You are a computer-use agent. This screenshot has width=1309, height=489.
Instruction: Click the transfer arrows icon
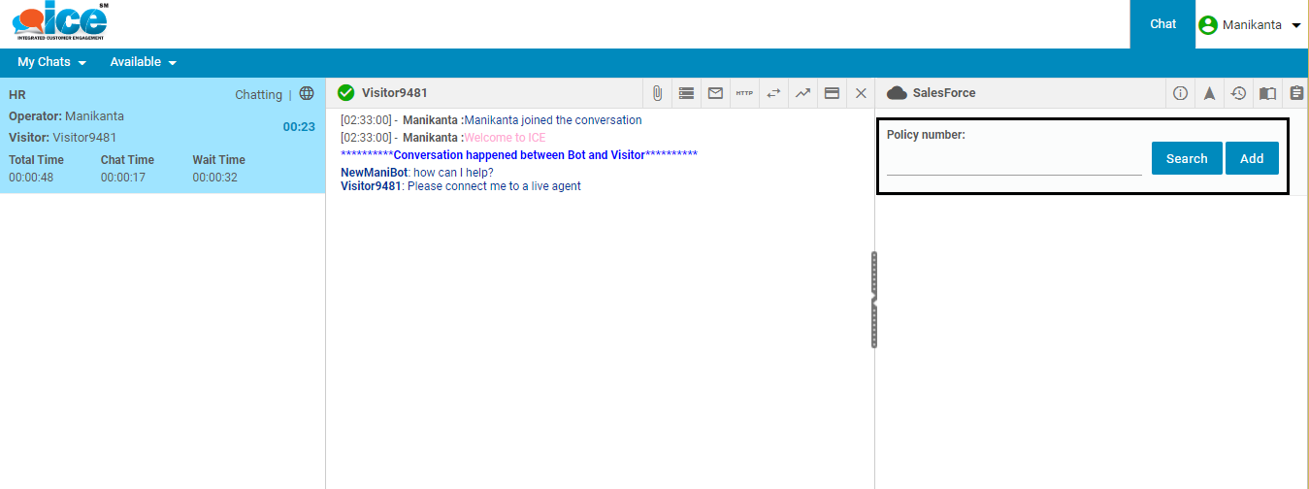773,93
